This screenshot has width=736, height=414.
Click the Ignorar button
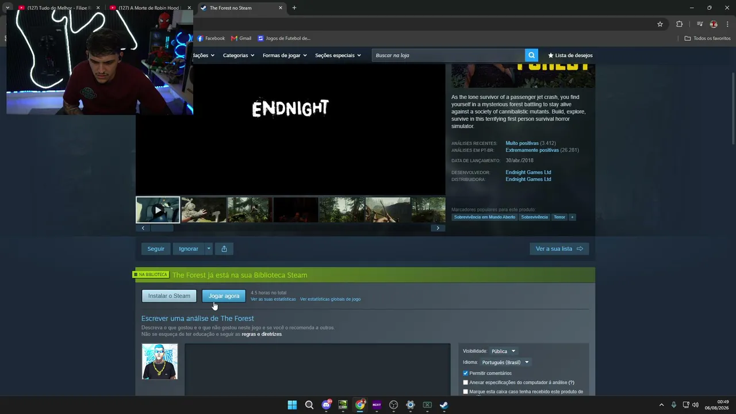[189, 249]
